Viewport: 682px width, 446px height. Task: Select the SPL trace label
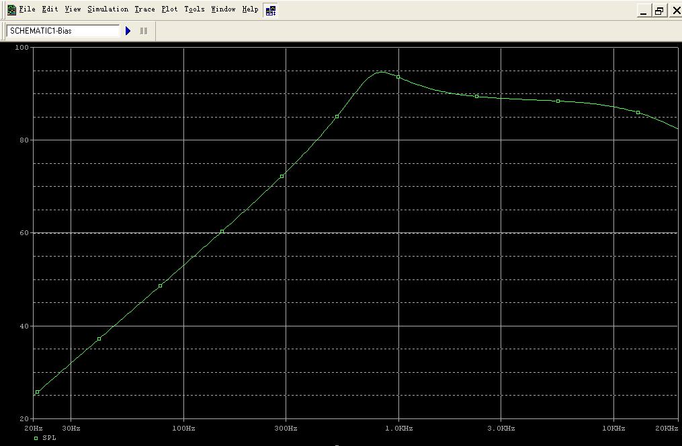coord(49,438)
